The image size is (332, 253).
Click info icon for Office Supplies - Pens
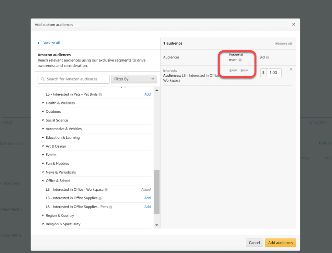(x=111, y=207)
